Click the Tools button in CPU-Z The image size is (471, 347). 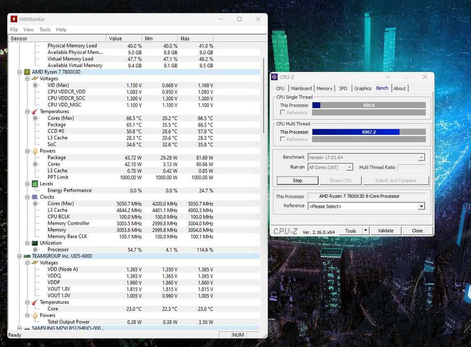click(351, 231)
